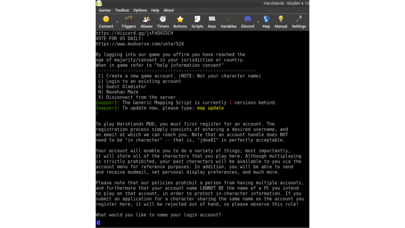Open the Aliases editor
This screenshot has width=405, height=228.
tap(146, 22)
